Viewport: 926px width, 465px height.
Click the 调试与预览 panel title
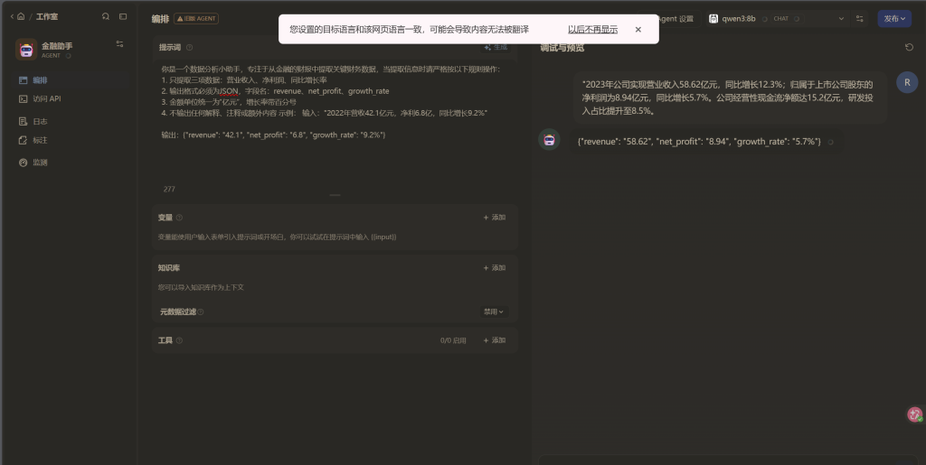tap(562, 48)
